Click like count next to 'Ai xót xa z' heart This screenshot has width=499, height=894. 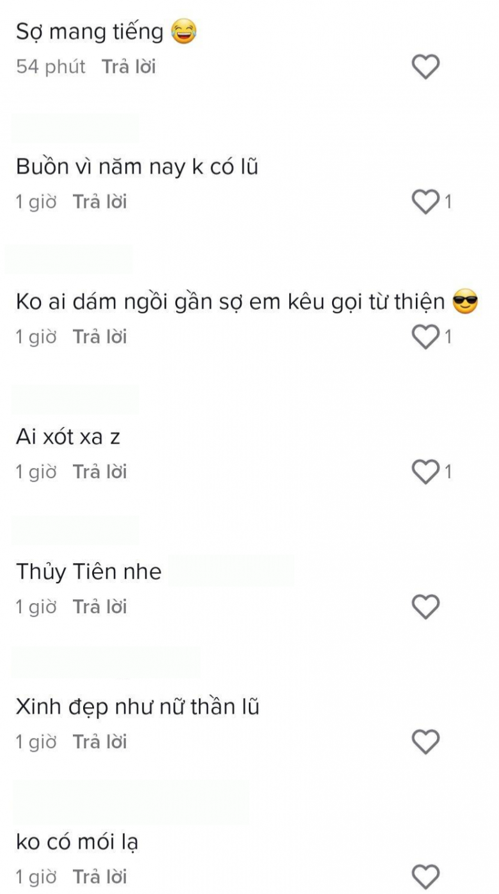click(448, 472)
